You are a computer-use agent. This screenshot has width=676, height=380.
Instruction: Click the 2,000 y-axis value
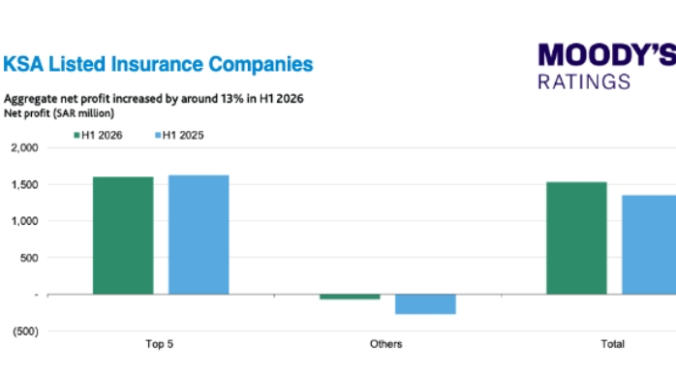tap(24, 148)
